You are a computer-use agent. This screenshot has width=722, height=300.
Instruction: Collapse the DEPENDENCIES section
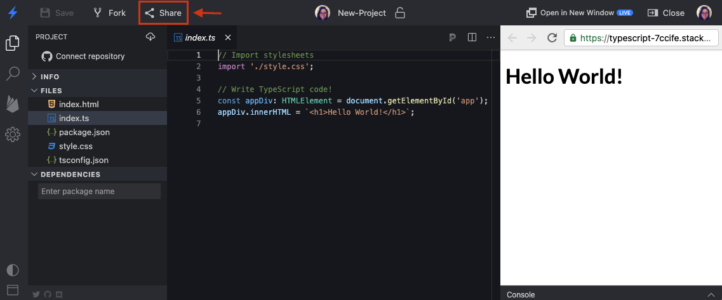coord(70,174)
